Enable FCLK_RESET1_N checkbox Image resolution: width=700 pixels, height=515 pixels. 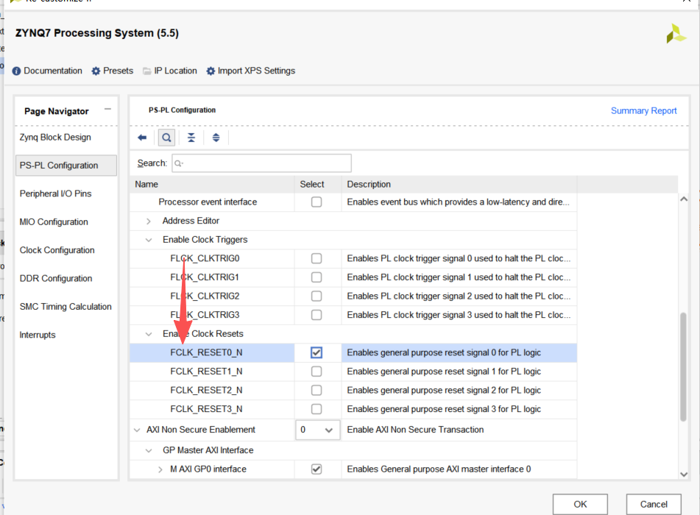[x=317, y=372]
